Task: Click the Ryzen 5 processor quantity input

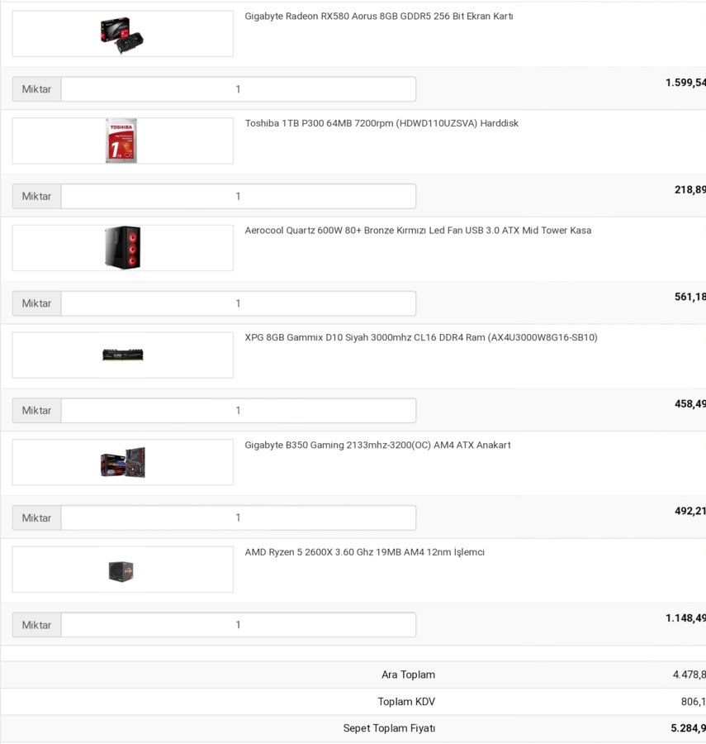Action: click(x=239, y=626)
